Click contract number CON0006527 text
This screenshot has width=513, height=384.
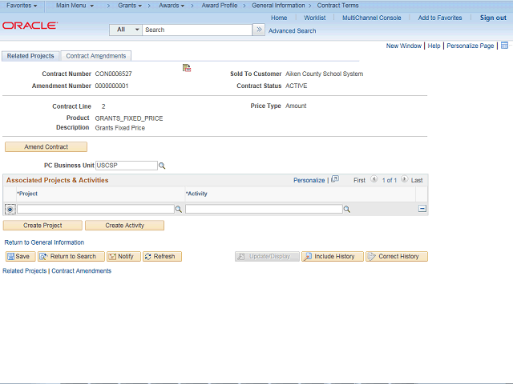(114, 74)
